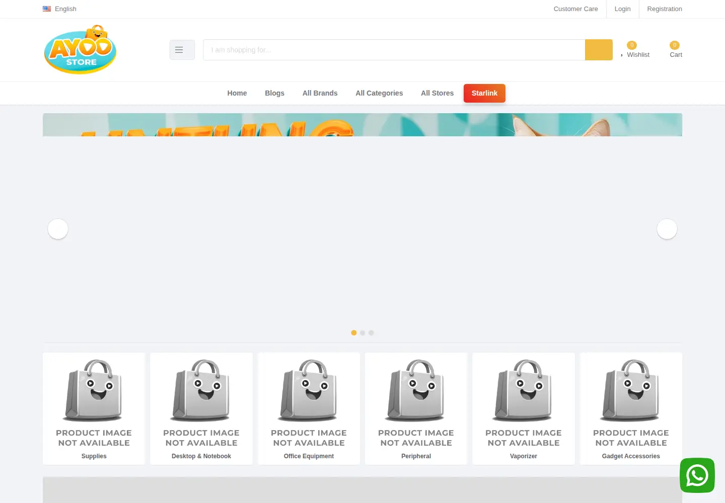Open the hamburger categories menu
Screen dimensions: 725x503
182,50
